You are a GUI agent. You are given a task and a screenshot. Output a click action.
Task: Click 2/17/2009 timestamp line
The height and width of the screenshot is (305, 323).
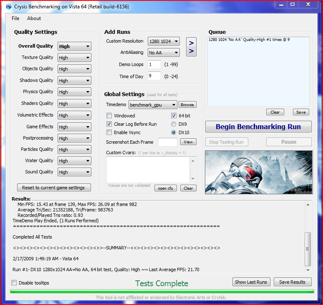click(x=45, y=259)
